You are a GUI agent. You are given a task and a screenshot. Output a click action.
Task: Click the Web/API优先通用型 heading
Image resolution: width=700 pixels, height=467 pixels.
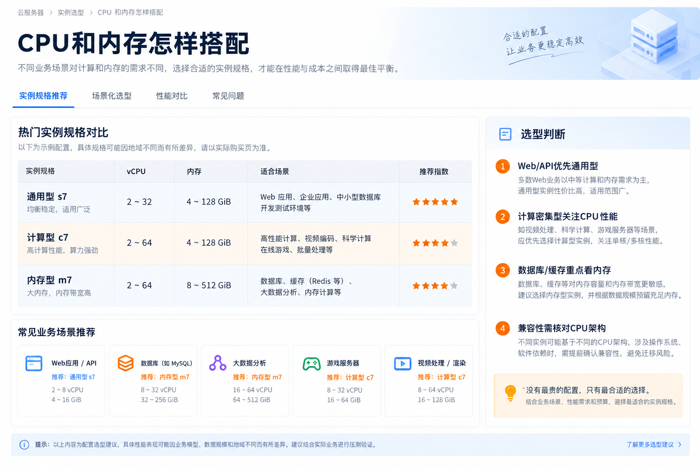(558, 166)
